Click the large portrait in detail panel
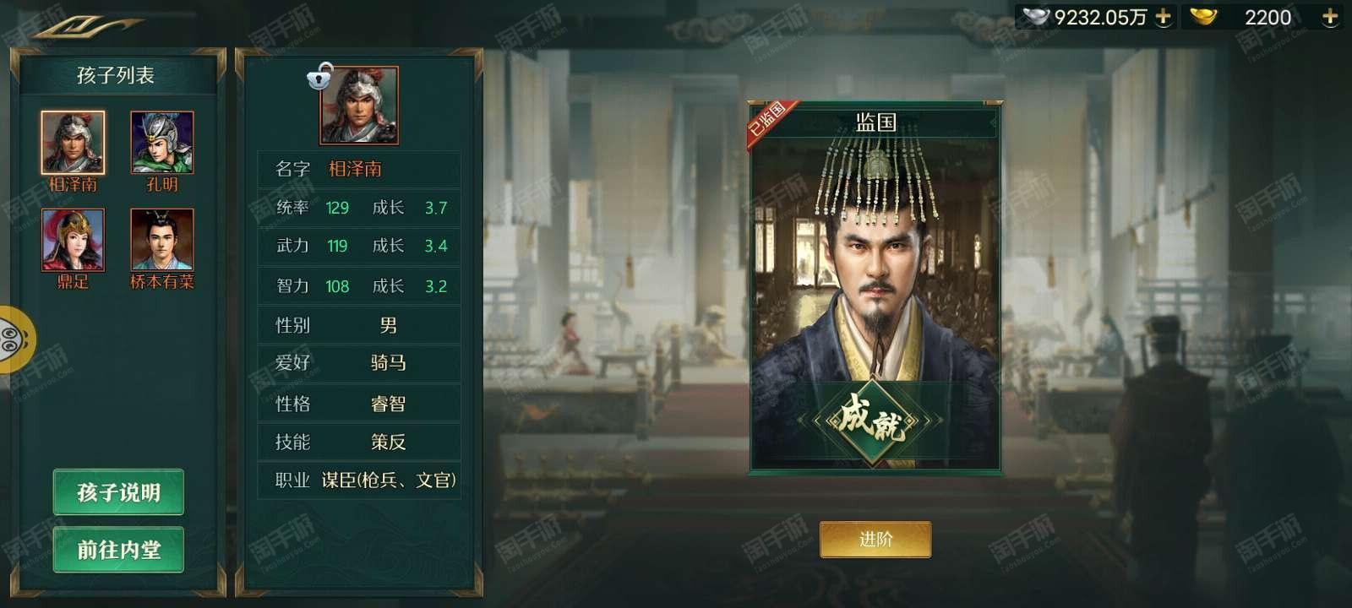This screenshot has height=608, width=1352. tap(359, 106)
